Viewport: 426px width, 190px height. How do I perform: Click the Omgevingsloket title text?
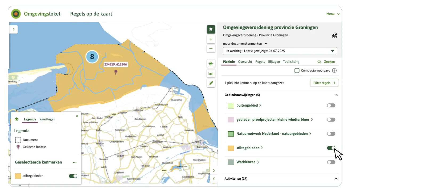click(x=42, y=14)
